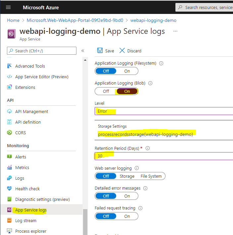
Task: Open Log stream menu item
Action: tap(26, 221)
